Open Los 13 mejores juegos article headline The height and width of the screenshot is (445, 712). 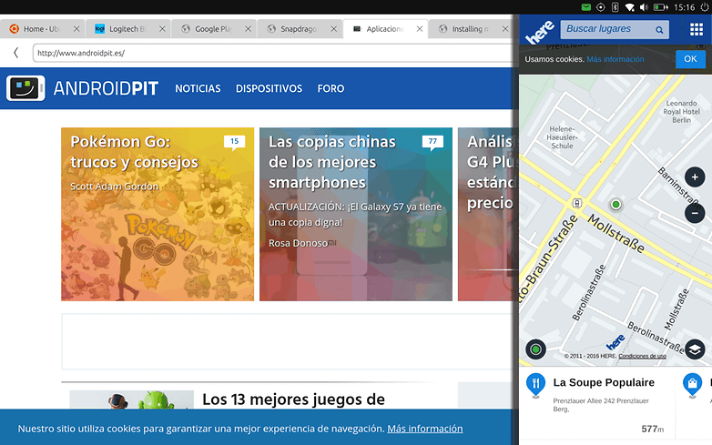pos(293,399)
